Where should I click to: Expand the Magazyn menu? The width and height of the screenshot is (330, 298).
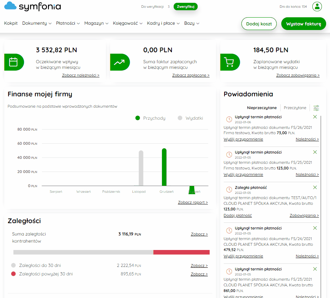(x=96, y=23)
